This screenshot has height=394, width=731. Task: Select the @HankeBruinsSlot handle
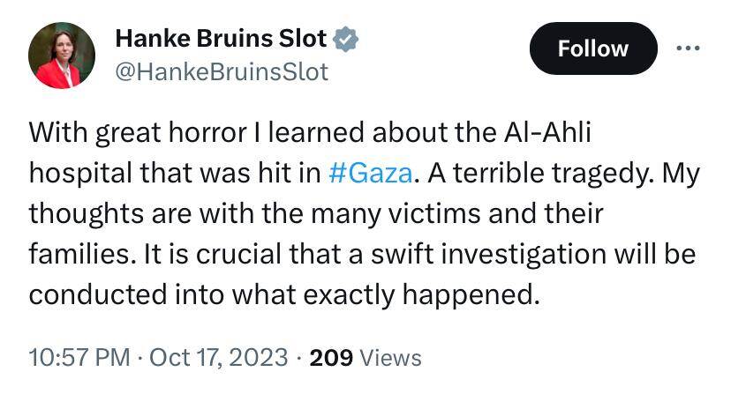[x=222, y=71]
